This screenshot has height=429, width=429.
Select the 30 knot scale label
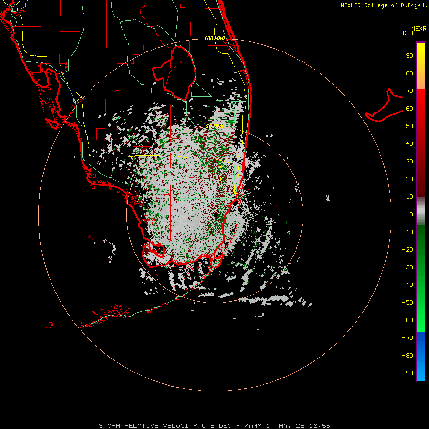coord(409,162)
